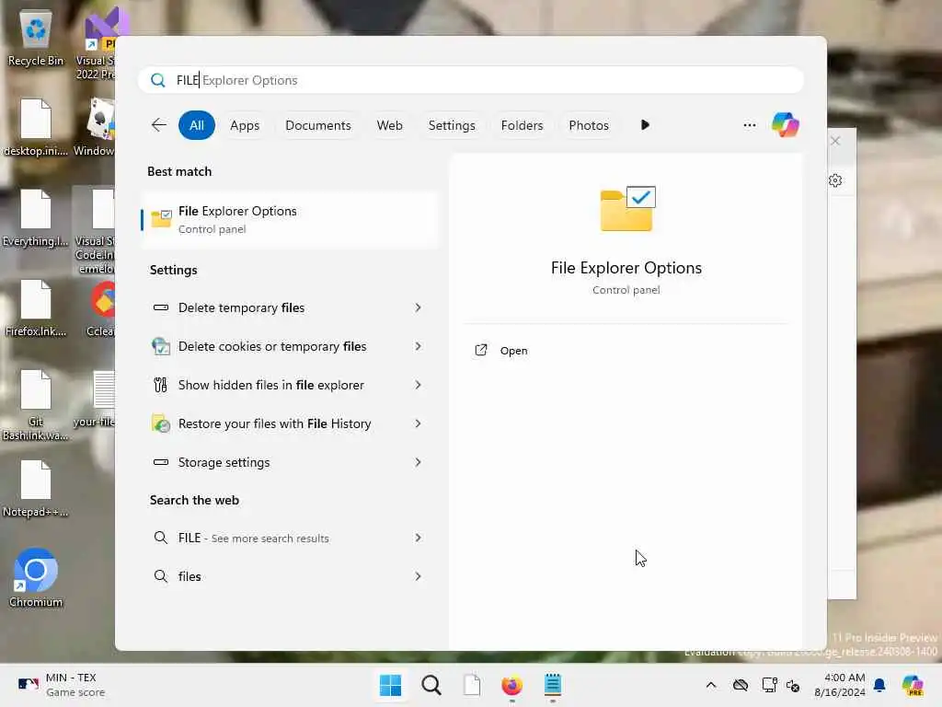Open the Windows Start button

click(x=390, y=685)
